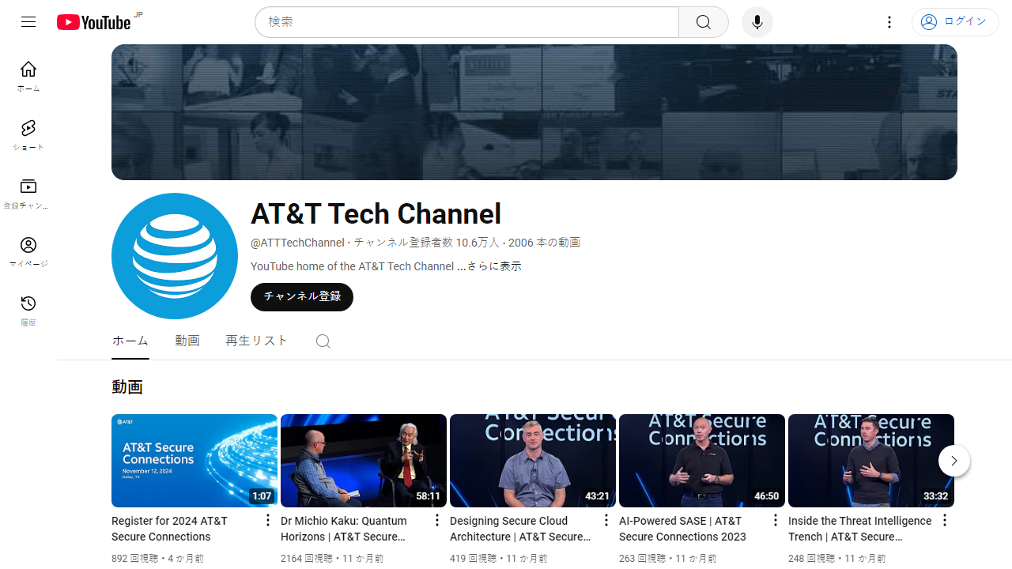Open 履歴 (History) in the sidebar
The image size is (1012, 569).
pyautogui.click(x=28, y=311)
